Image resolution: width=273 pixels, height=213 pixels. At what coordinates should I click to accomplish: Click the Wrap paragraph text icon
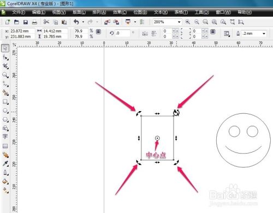[227, 34]
